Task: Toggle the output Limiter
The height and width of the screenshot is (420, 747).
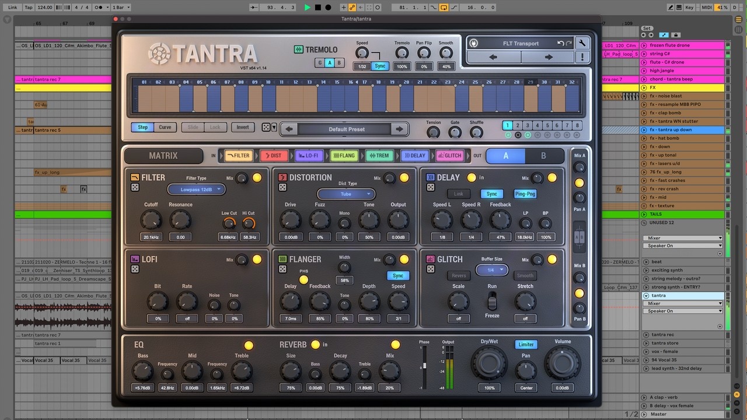Action: pyautogui.click(x=526, y=344)
